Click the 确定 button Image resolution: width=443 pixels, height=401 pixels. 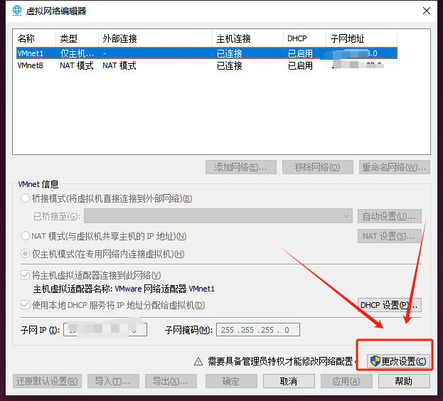click(x=231, y=381)
